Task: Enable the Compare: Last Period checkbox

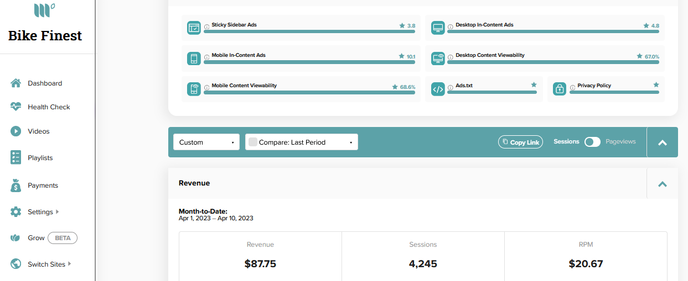Action: [253, 142]
